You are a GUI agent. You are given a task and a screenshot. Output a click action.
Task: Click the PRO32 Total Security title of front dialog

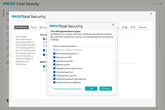(66, 26)
